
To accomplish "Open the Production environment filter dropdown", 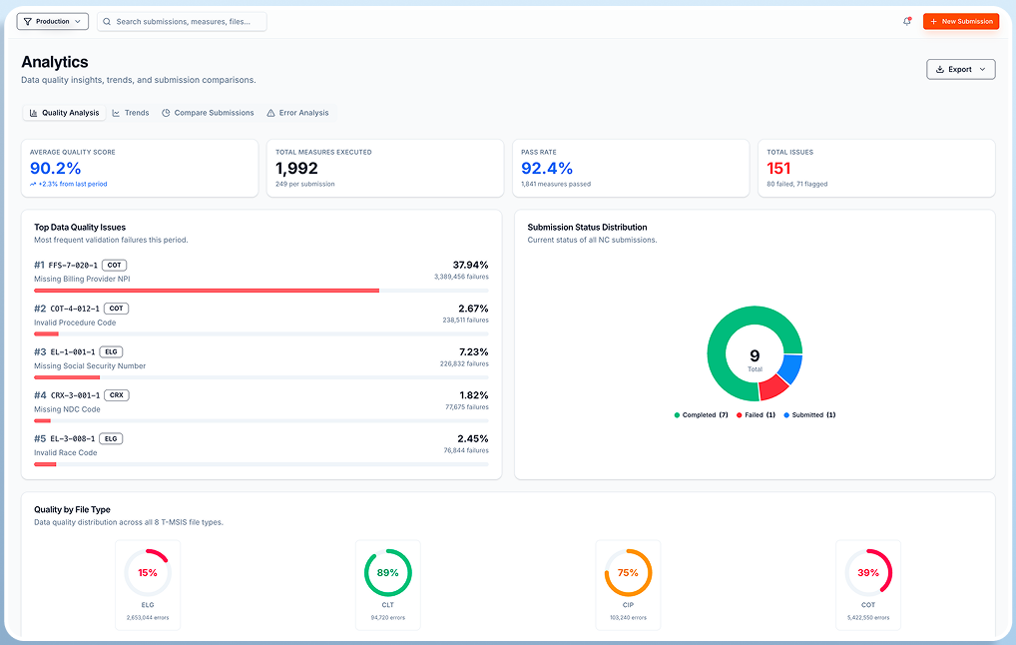I will click(x=53, y=21).
